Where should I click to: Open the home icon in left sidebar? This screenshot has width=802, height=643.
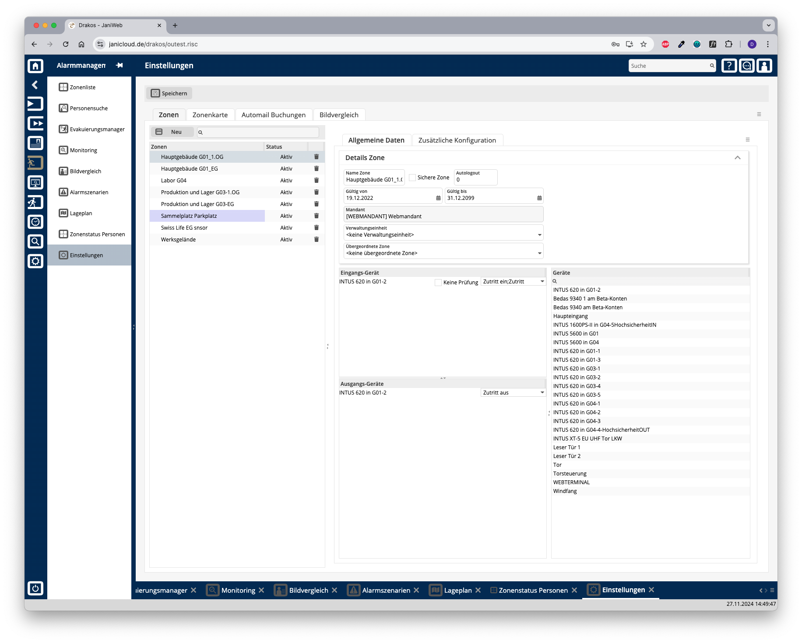point(35,66)
